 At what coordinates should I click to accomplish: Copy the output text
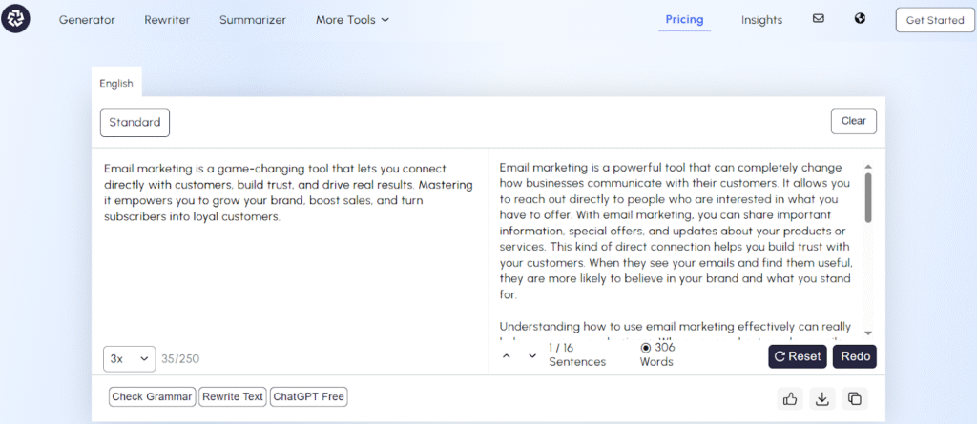(x=854, y=398)
